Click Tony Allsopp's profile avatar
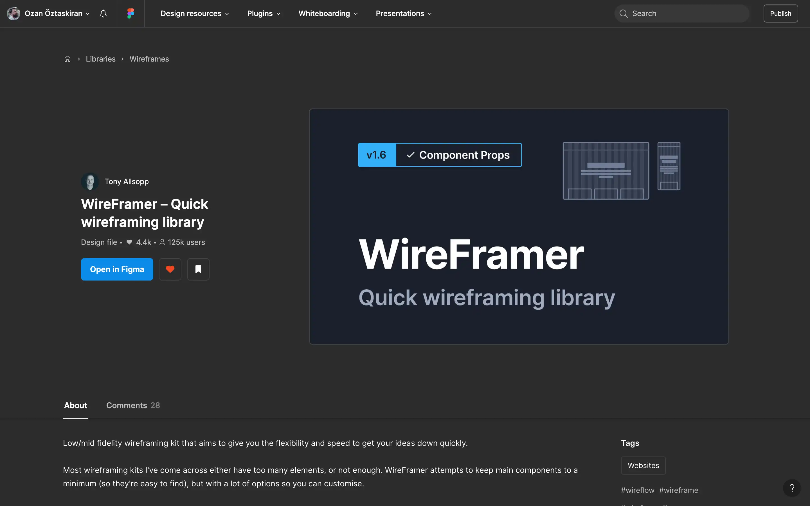The image size is (810, 506). (90, 181)
